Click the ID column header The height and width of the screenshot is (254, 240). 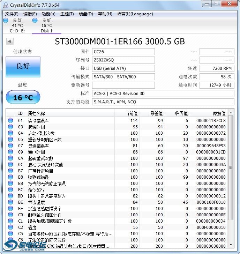pyautogui.click(x=20, y=113)
